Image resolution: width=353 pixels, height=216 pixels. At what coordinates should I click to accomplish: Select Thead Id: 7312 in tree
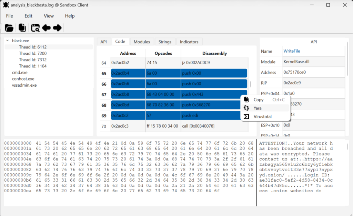click(x=33, y=60)
